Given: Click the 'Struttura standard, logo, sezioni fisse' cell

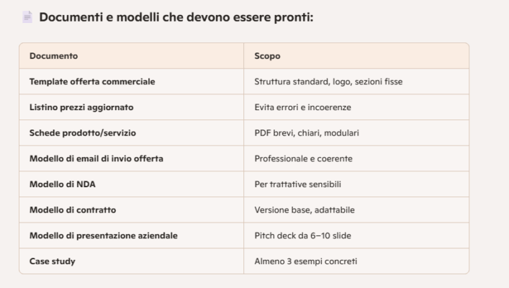Looking at the screenshot, I should [x=328, y=81].
